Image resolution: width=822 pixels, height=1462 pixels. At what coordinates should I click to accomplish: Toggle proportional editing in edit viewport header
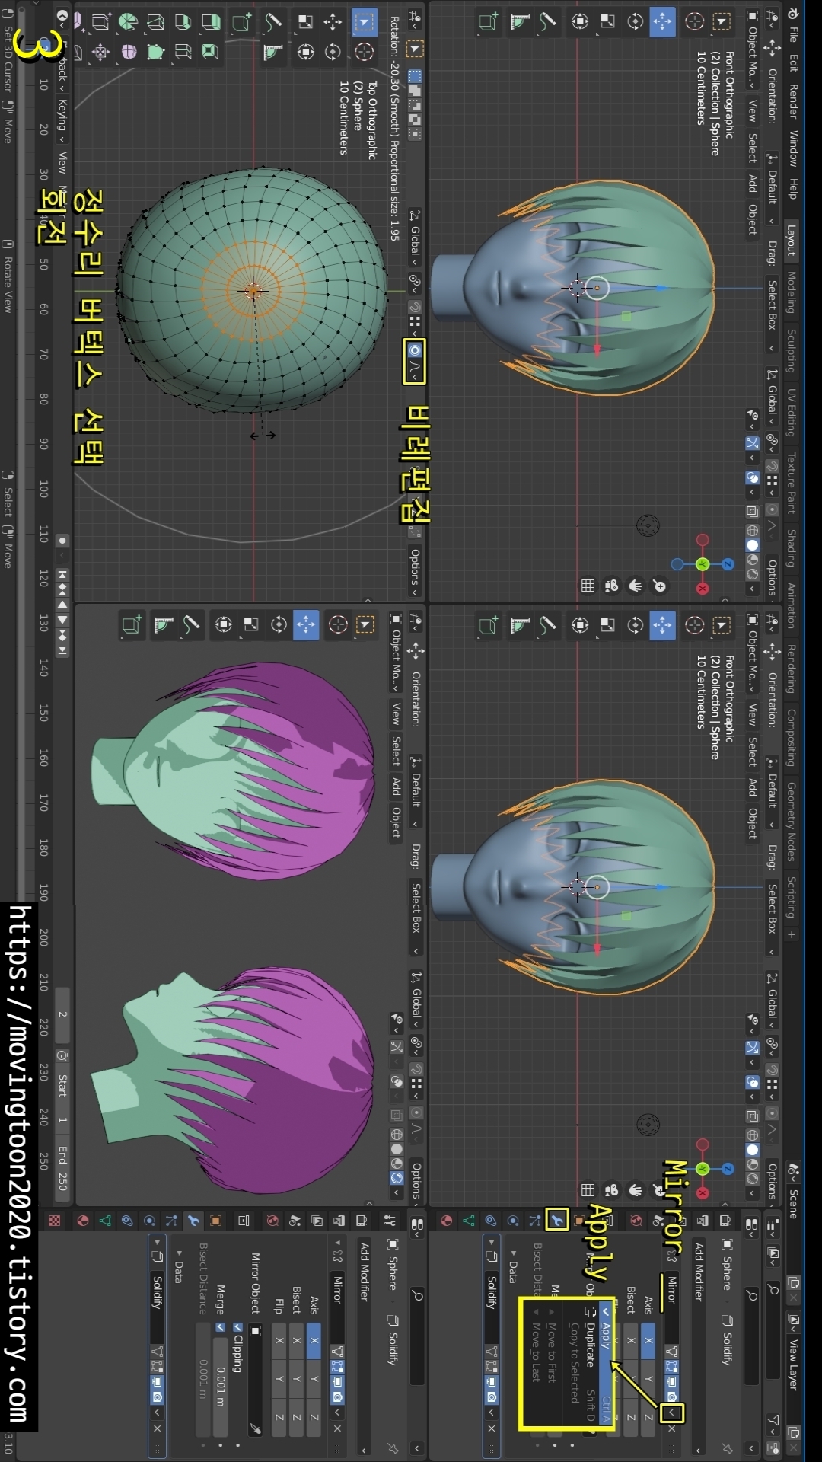pyautogui.click(x=415, y=350)
